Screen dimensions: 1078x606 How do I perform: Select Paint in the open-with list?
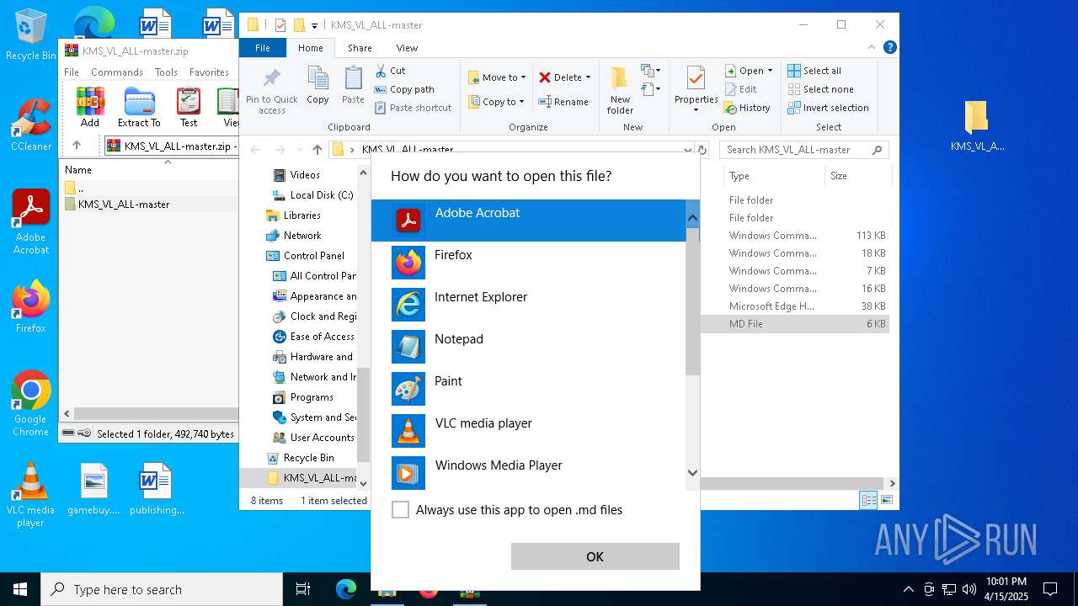coord(529,389)
